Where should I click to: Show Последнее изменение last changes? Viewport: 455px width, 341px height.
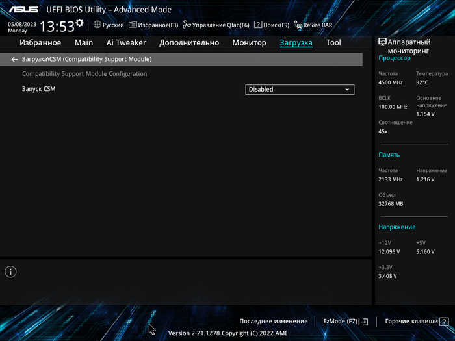(x=273, y=321)
